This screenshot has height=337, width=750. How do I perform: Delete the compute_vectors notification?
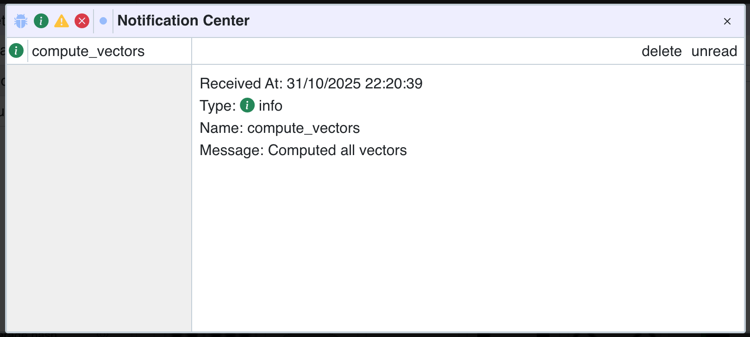(x=662, y=51)
